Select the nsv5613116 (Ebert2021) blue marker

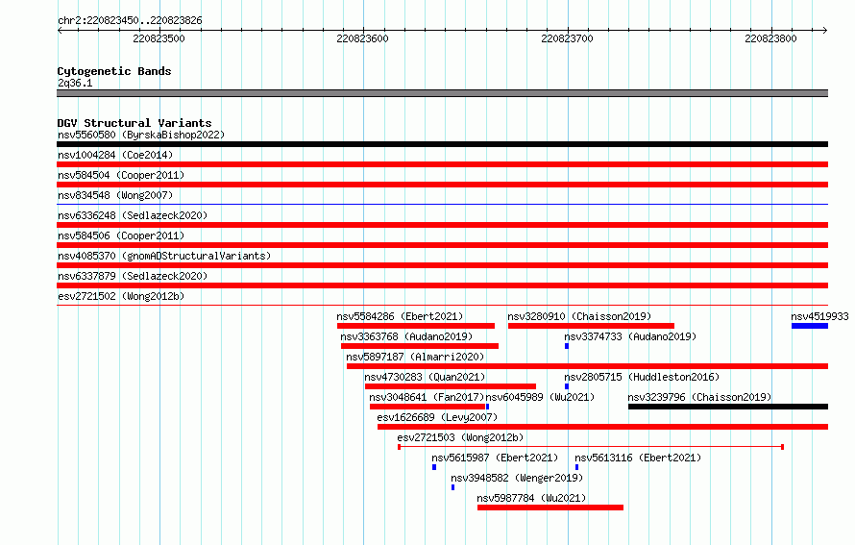(x=577, y=467)
